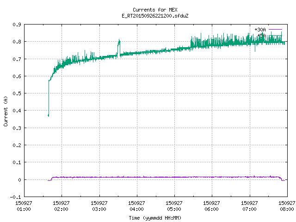Click the y-axis tick label 0.3
The width and height of the screenshot is (296, 222).
pos(17,128)
